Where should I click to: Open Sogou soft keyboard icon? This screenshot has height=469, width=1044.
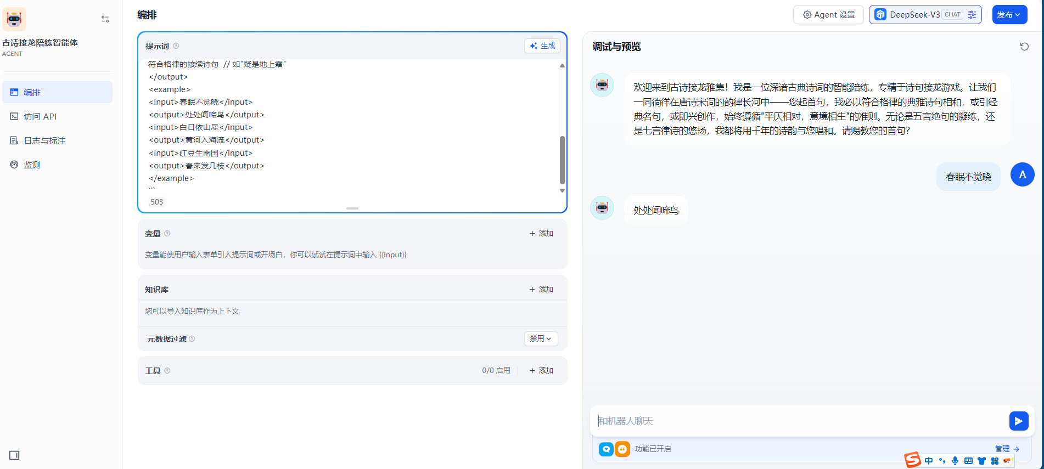coord(968,461)
